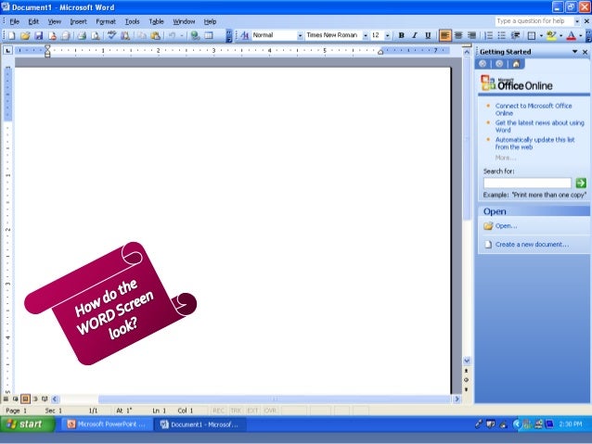
Task: Click the Back arrow in Getting Started pane
Action: pos(483,64)
